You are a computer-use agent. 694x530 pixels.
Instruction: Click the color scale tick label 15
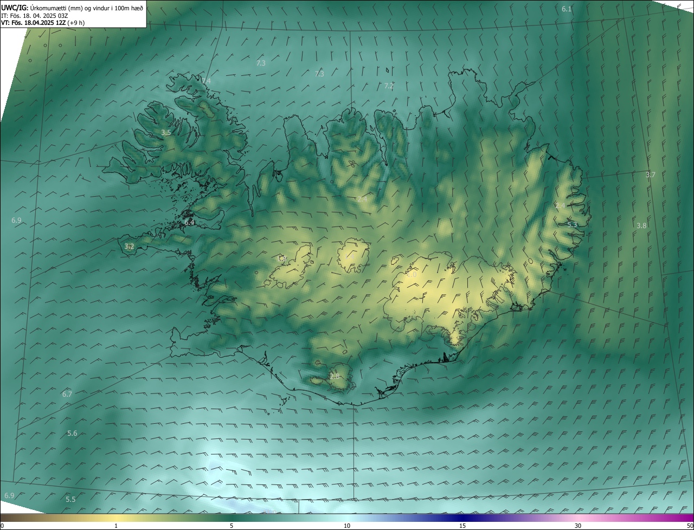point(462,526)
